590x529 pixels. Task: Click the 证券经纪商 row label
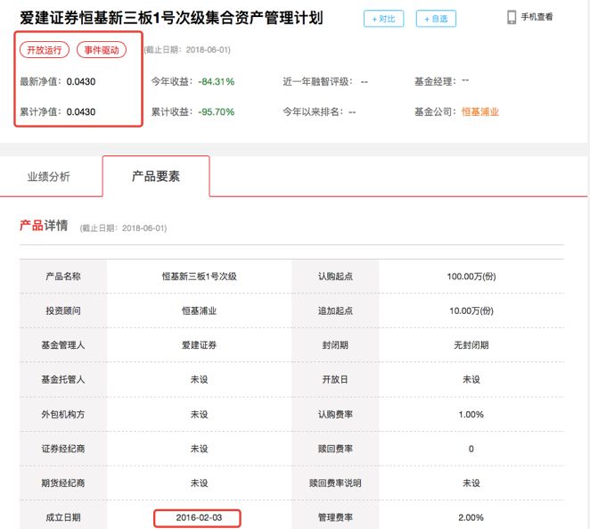[x=63, y=449]
